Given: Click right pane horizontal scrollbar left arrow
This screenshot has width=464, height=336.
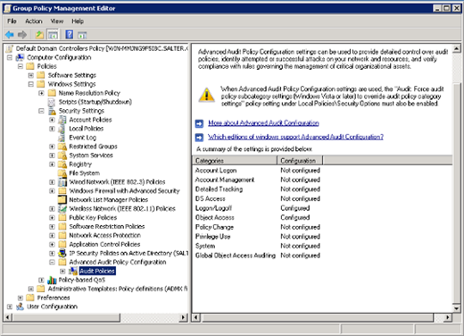Looking at the screenshot, I should click(196, 317).
